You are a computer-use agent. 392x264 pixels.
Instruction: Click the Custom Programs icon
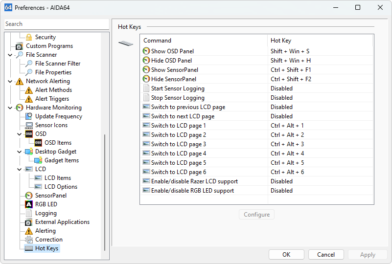click(x=20, y=46)
